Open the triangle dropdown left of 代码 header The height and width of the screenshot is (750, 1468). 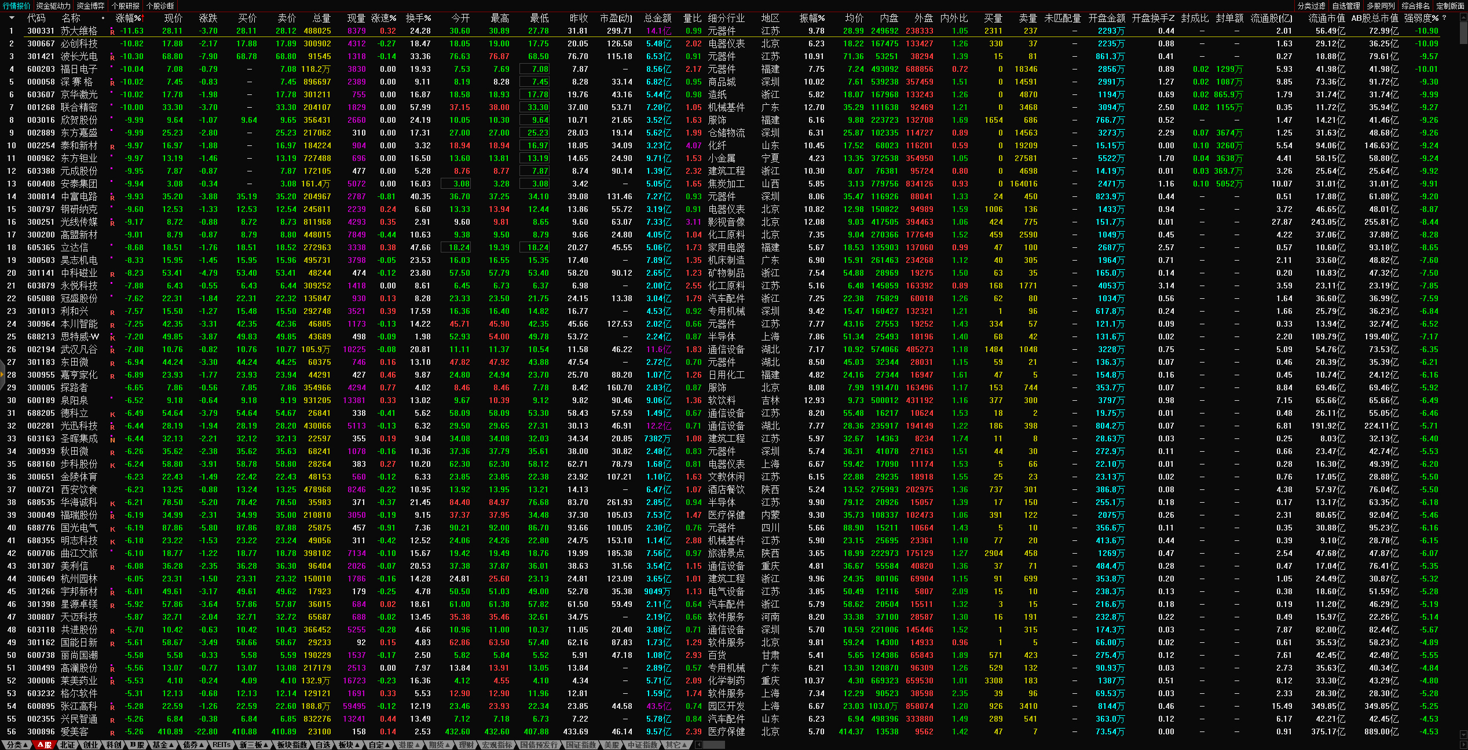12,18
